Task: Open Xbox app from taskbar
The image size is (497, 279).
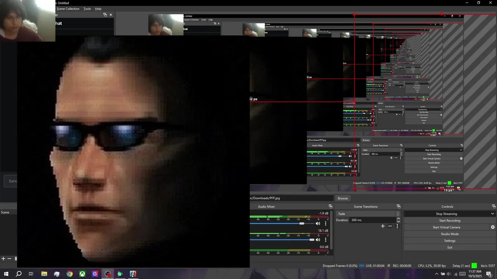Action: click(x=82, y=274)
